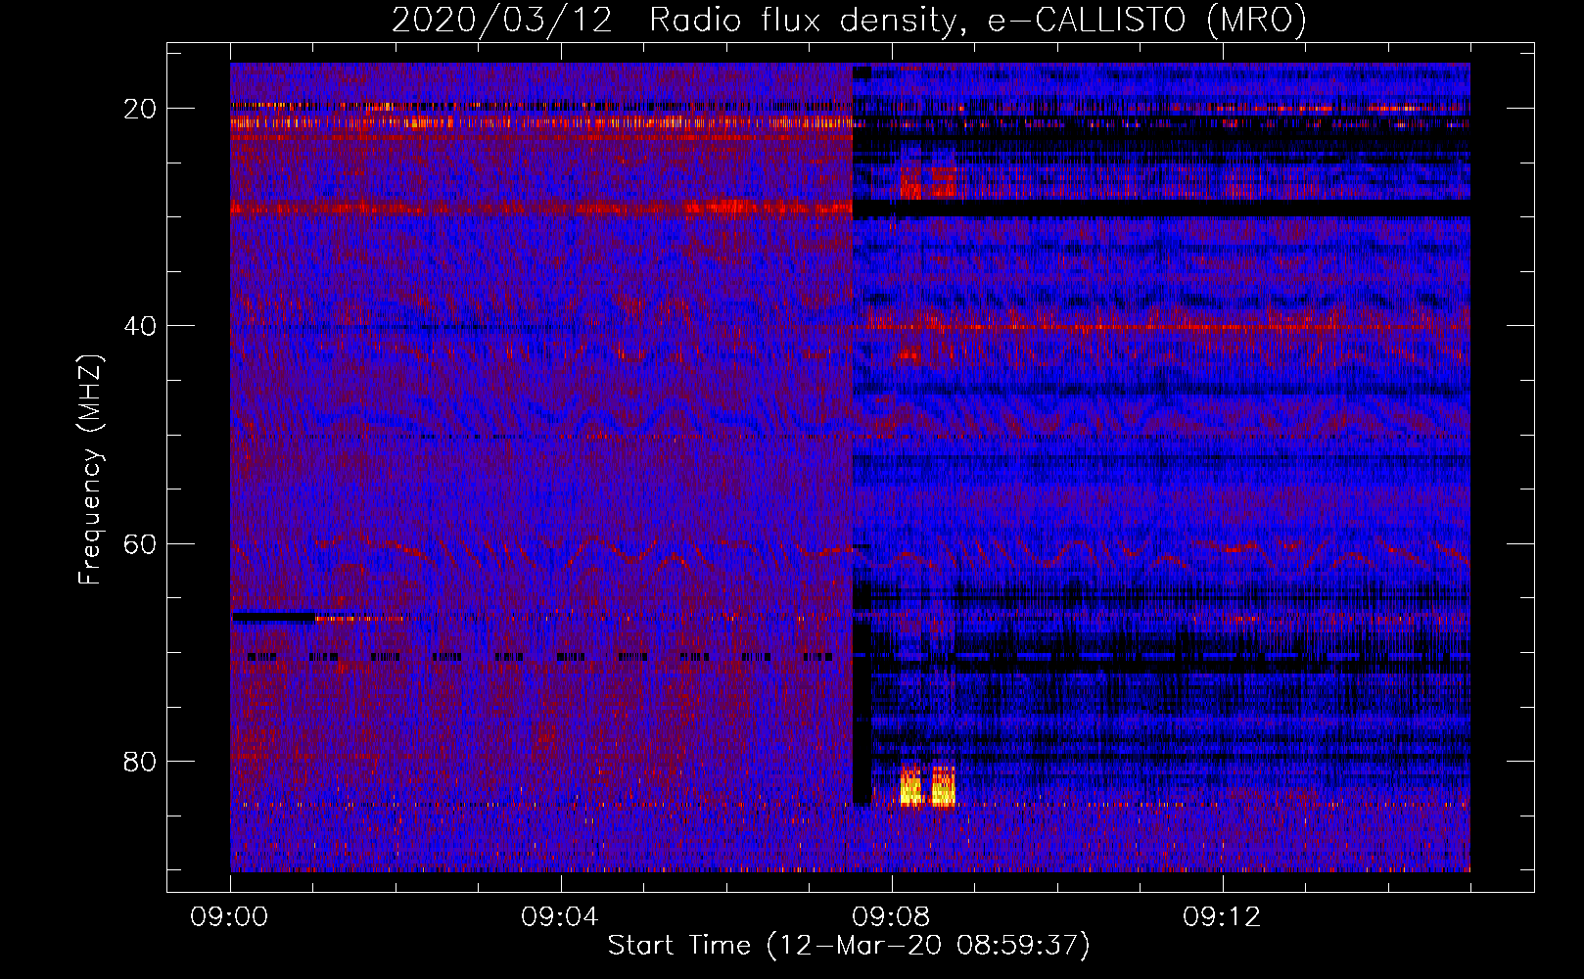Click the '09:08' time tick label
1584x979 pixels.
tap(892, 917)
